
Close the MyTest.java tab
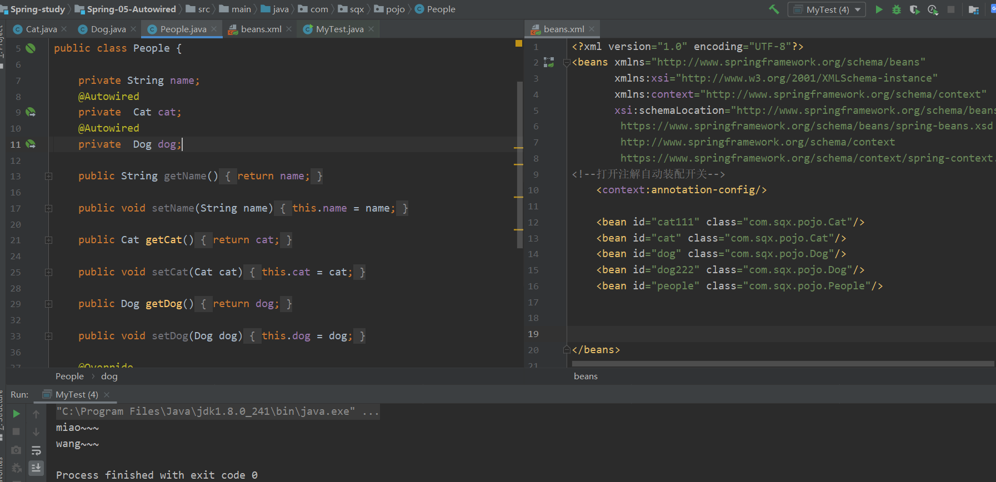tap(371, 29)
